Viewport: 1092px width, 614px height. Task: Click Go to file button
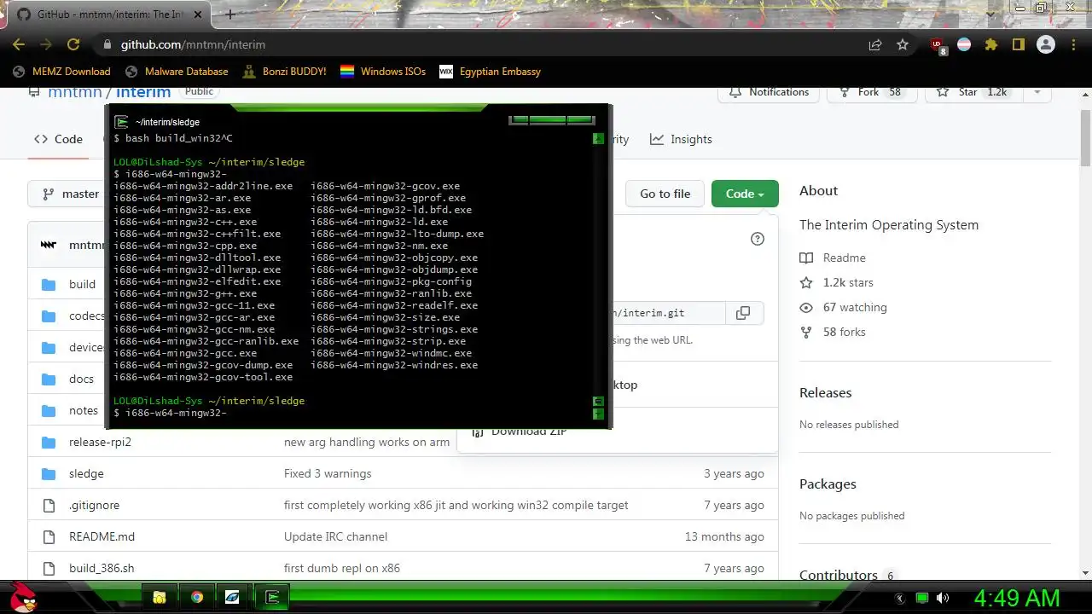(x=665, y=194)
